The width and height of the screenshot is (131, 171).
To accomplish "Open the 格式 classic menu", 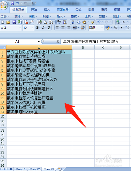I will (75, 17).
